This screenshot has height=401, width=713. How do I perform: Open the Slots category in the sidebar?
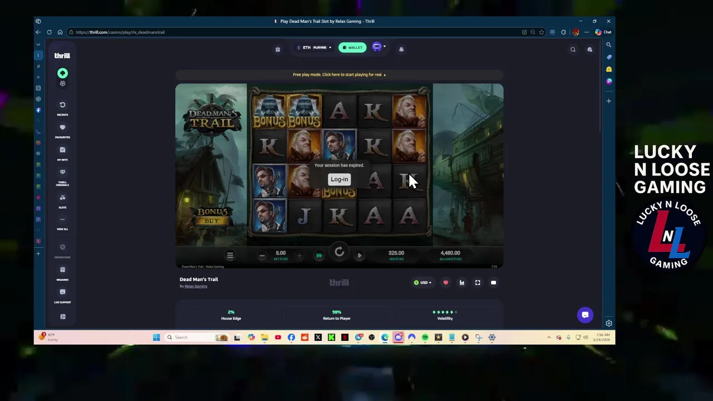[62, 201]
